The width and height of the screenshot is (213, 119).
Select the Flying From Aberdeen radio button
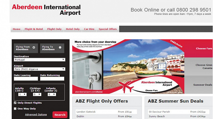tap(34, 48)
